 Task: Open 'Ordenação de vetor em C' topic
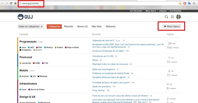[103, 41]
